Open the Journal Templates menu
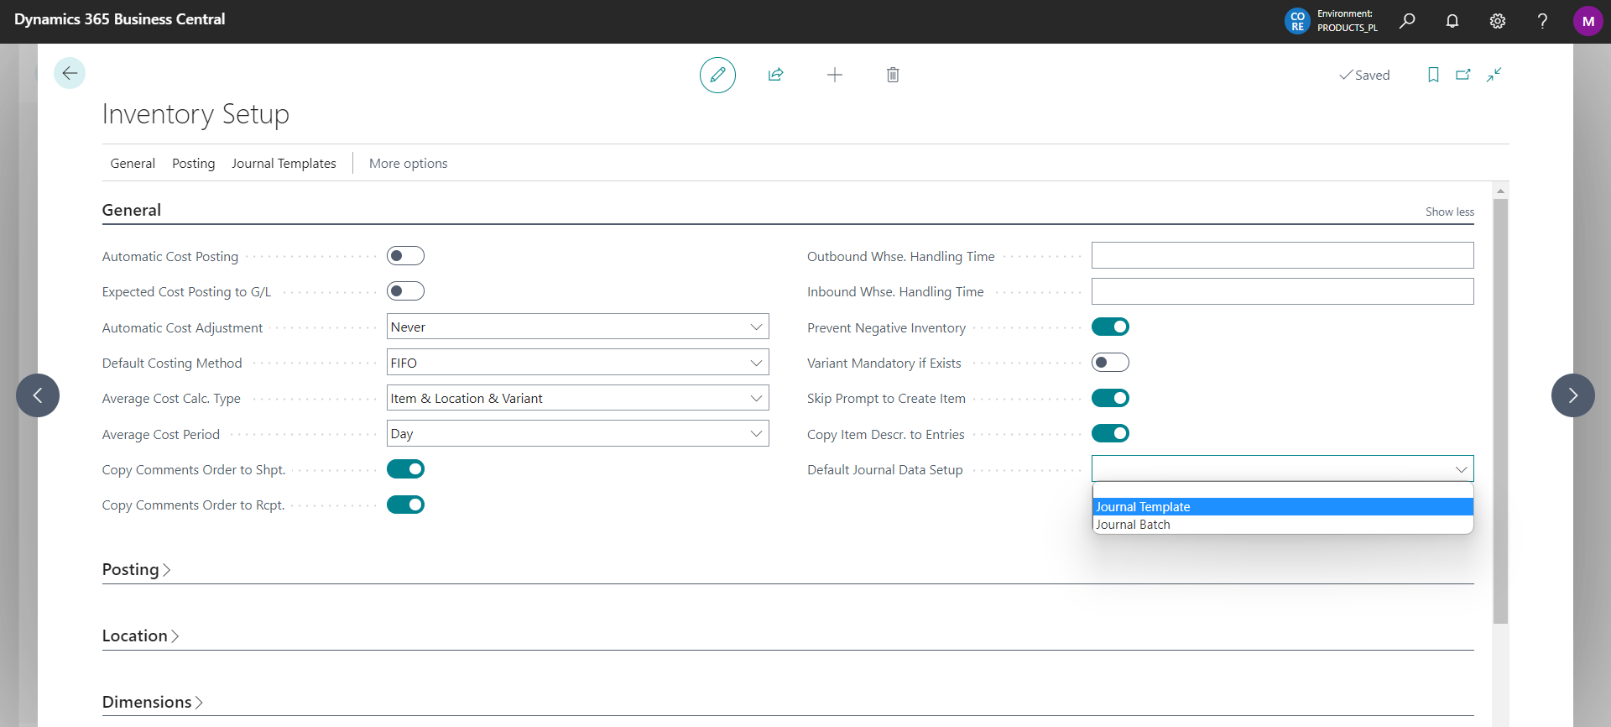This screenshot has height=727, width=1611. click(284, 164)
